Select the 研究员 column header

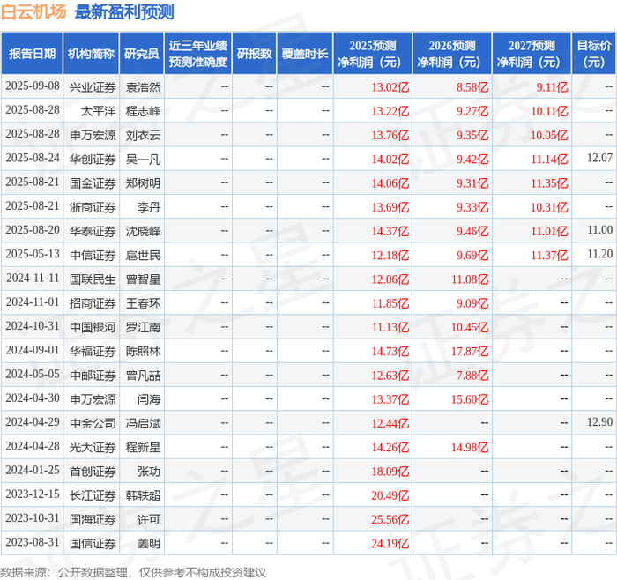tap(142, 54)
